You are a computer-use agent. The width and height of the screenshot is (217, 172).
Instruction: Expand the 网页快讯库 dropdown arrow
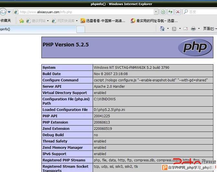[77, 21]
